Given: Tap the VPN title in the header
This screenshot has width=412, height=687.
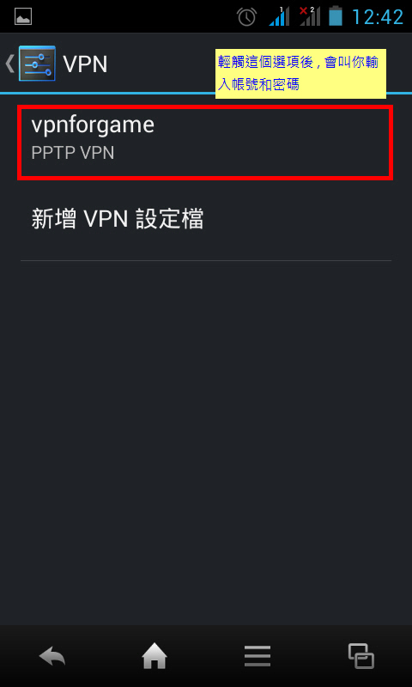Looking at the screenshot, I should [x=85, y=64].
